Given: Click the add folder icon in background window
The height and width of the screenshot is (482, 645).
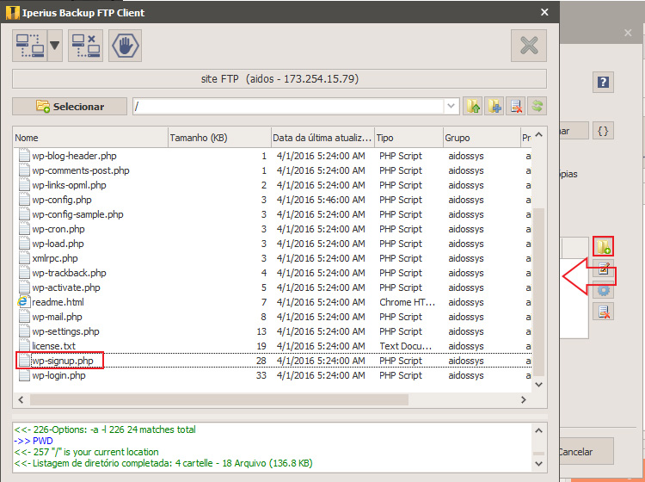Looking at the screenshot, I should [604, 246].
